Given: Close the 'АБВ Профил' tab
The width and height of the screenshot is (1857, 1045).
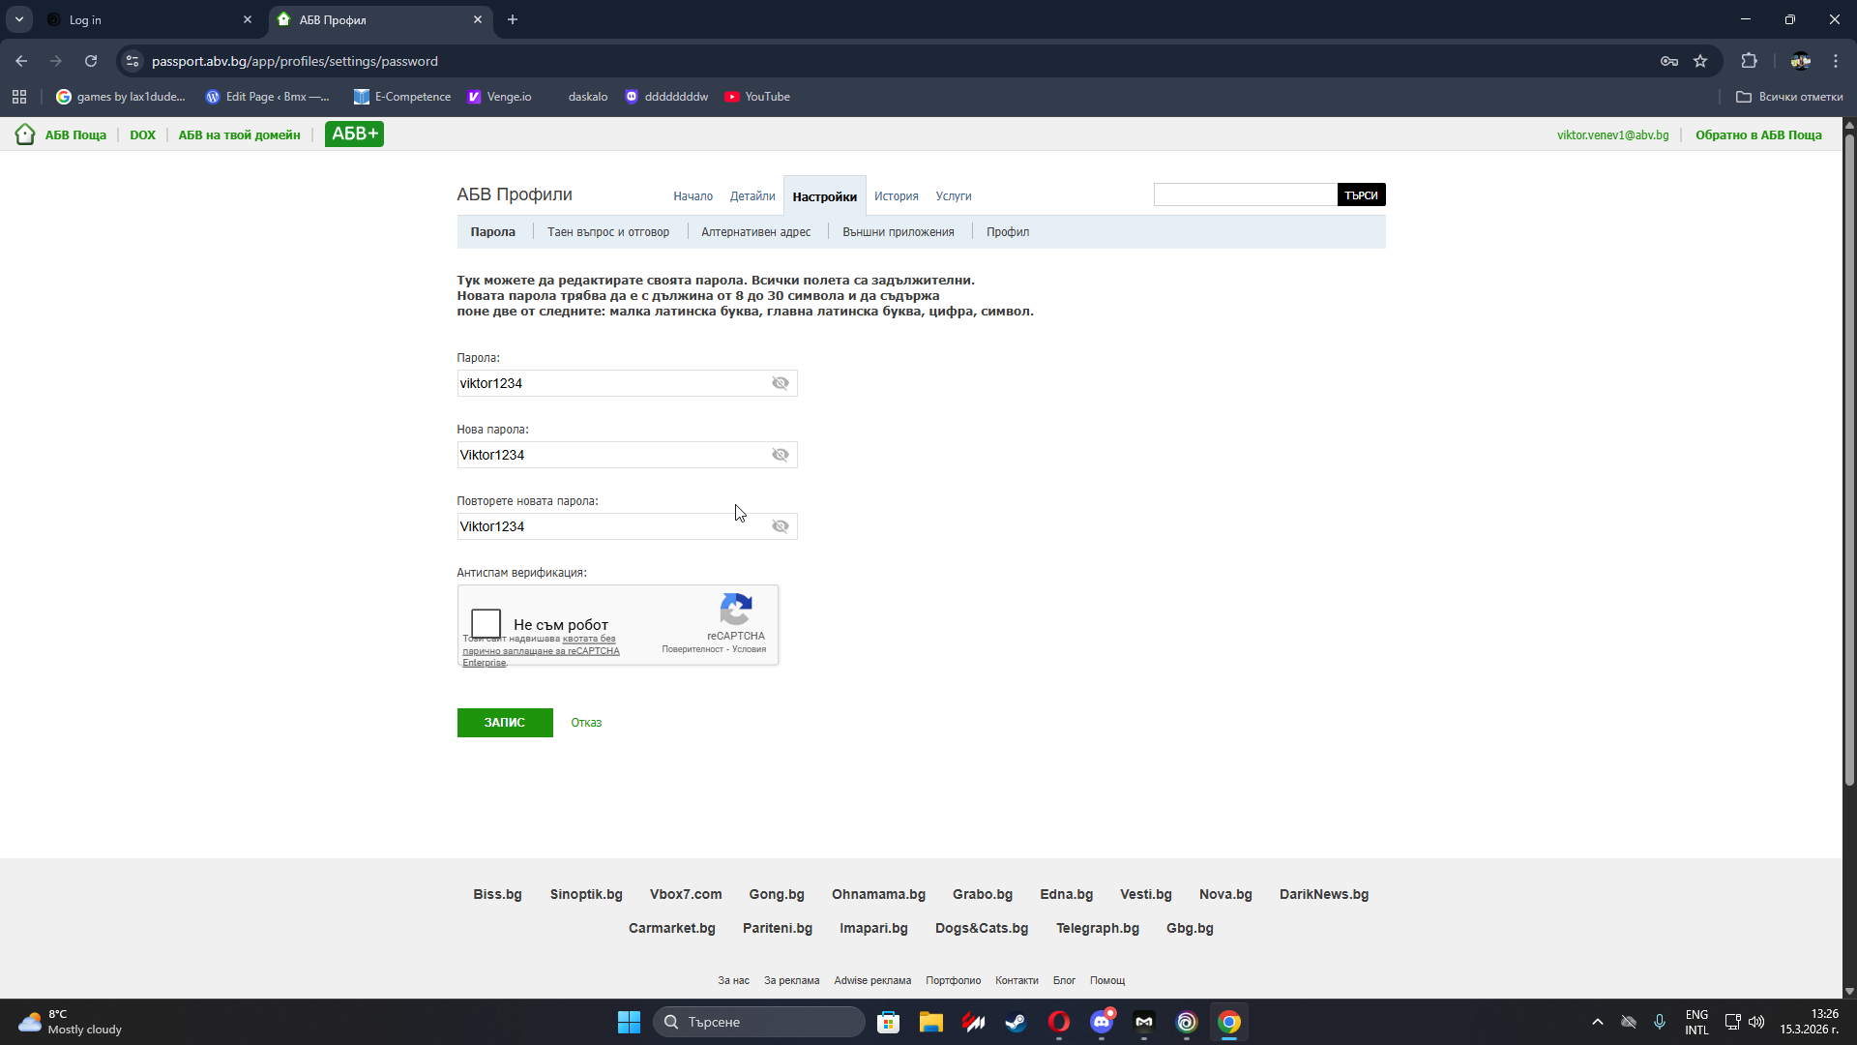Looking at the screenshot, I should pyautogui.click(x=478, y=19).
